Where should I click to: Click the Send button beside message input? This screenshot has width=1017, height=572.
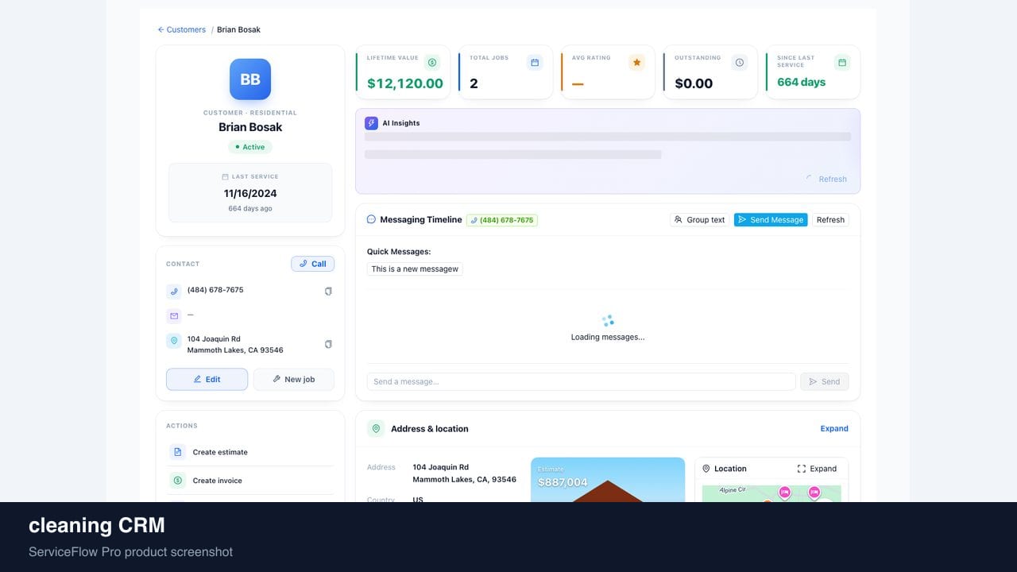tap(825, 381)
